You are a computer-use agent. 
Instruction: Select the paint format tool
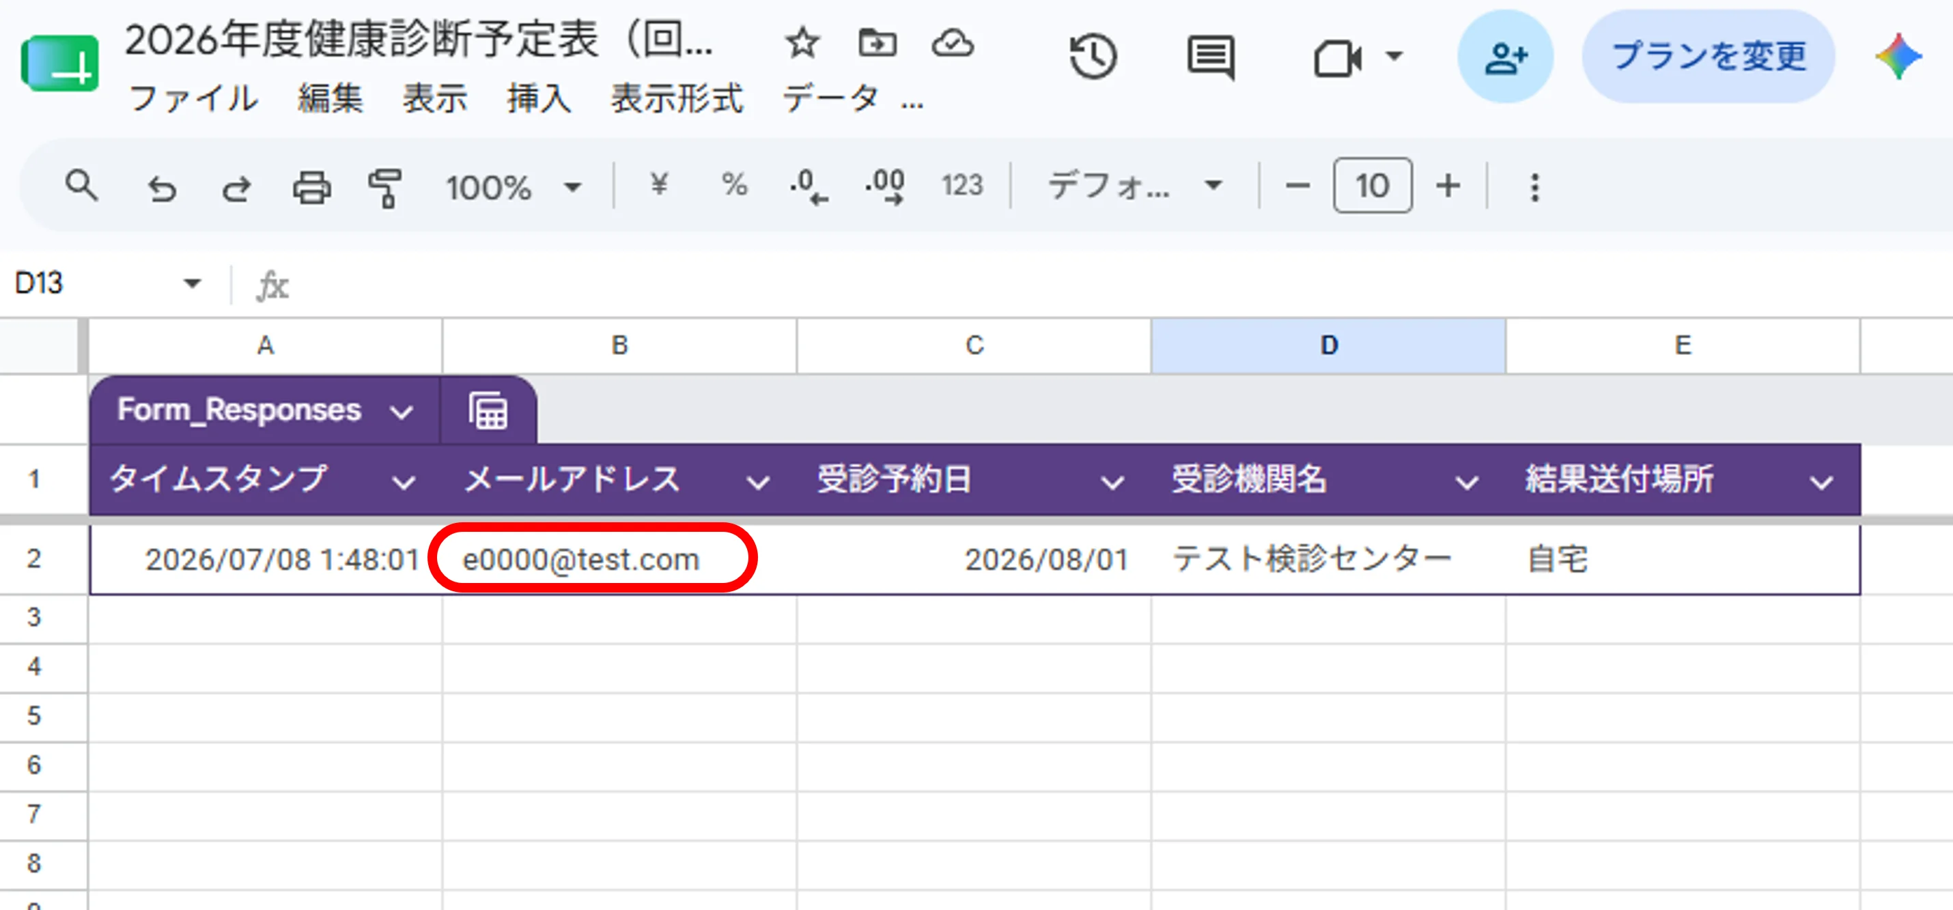coord(385,187)
